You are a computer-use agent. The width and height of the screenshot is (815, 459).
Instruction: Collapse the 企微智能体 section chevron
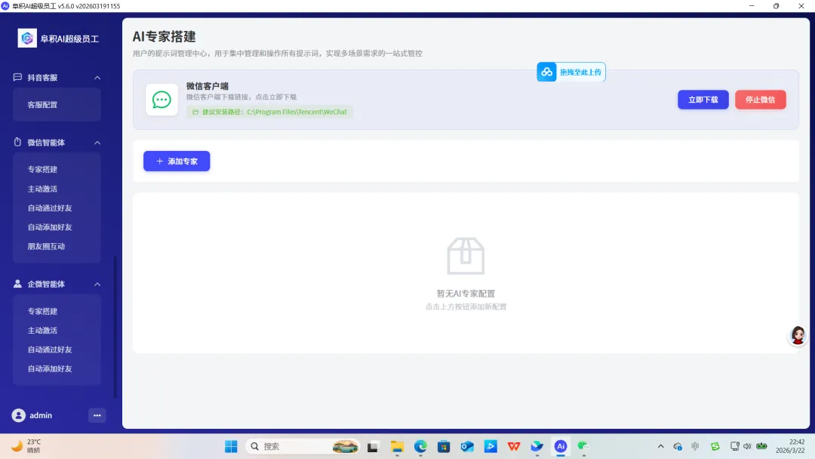click(97, 285)
